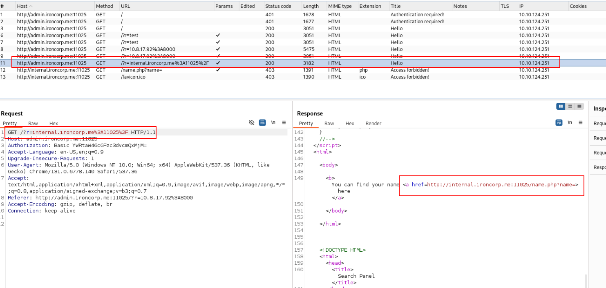Select row 6 with URL /?r=test

(303, 35)
